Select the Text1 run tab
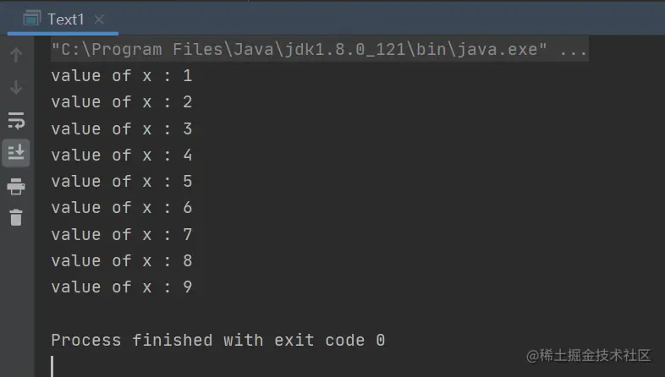The width and height of the screenshot is (665, 377). pyautogui.click(x=65, y=18)
